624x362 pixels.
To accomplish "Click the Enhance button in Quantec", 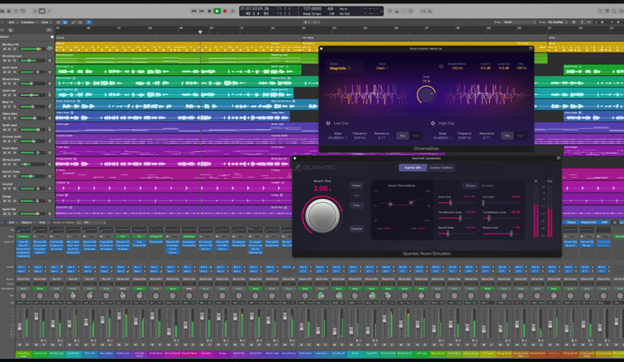I will click(x=356, y=231).
